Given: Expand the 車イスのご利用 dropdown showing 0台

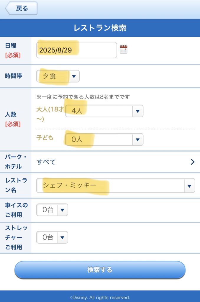Looking at the screenshot, I should pyautogui.click(x=47, y=210).
